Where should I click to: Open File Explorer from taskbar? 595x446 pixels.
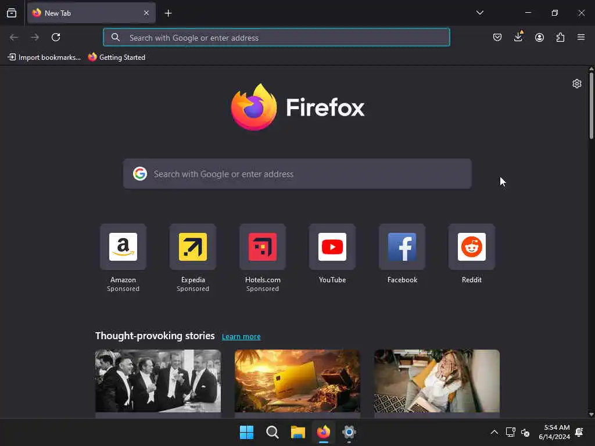[x=298, y=432]
